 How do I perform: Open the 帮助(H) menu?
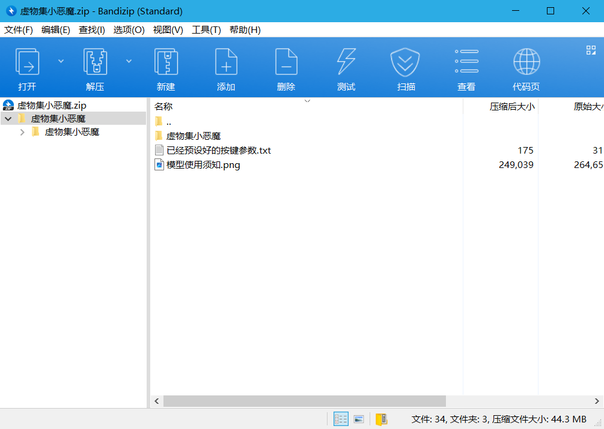(245, 30)
